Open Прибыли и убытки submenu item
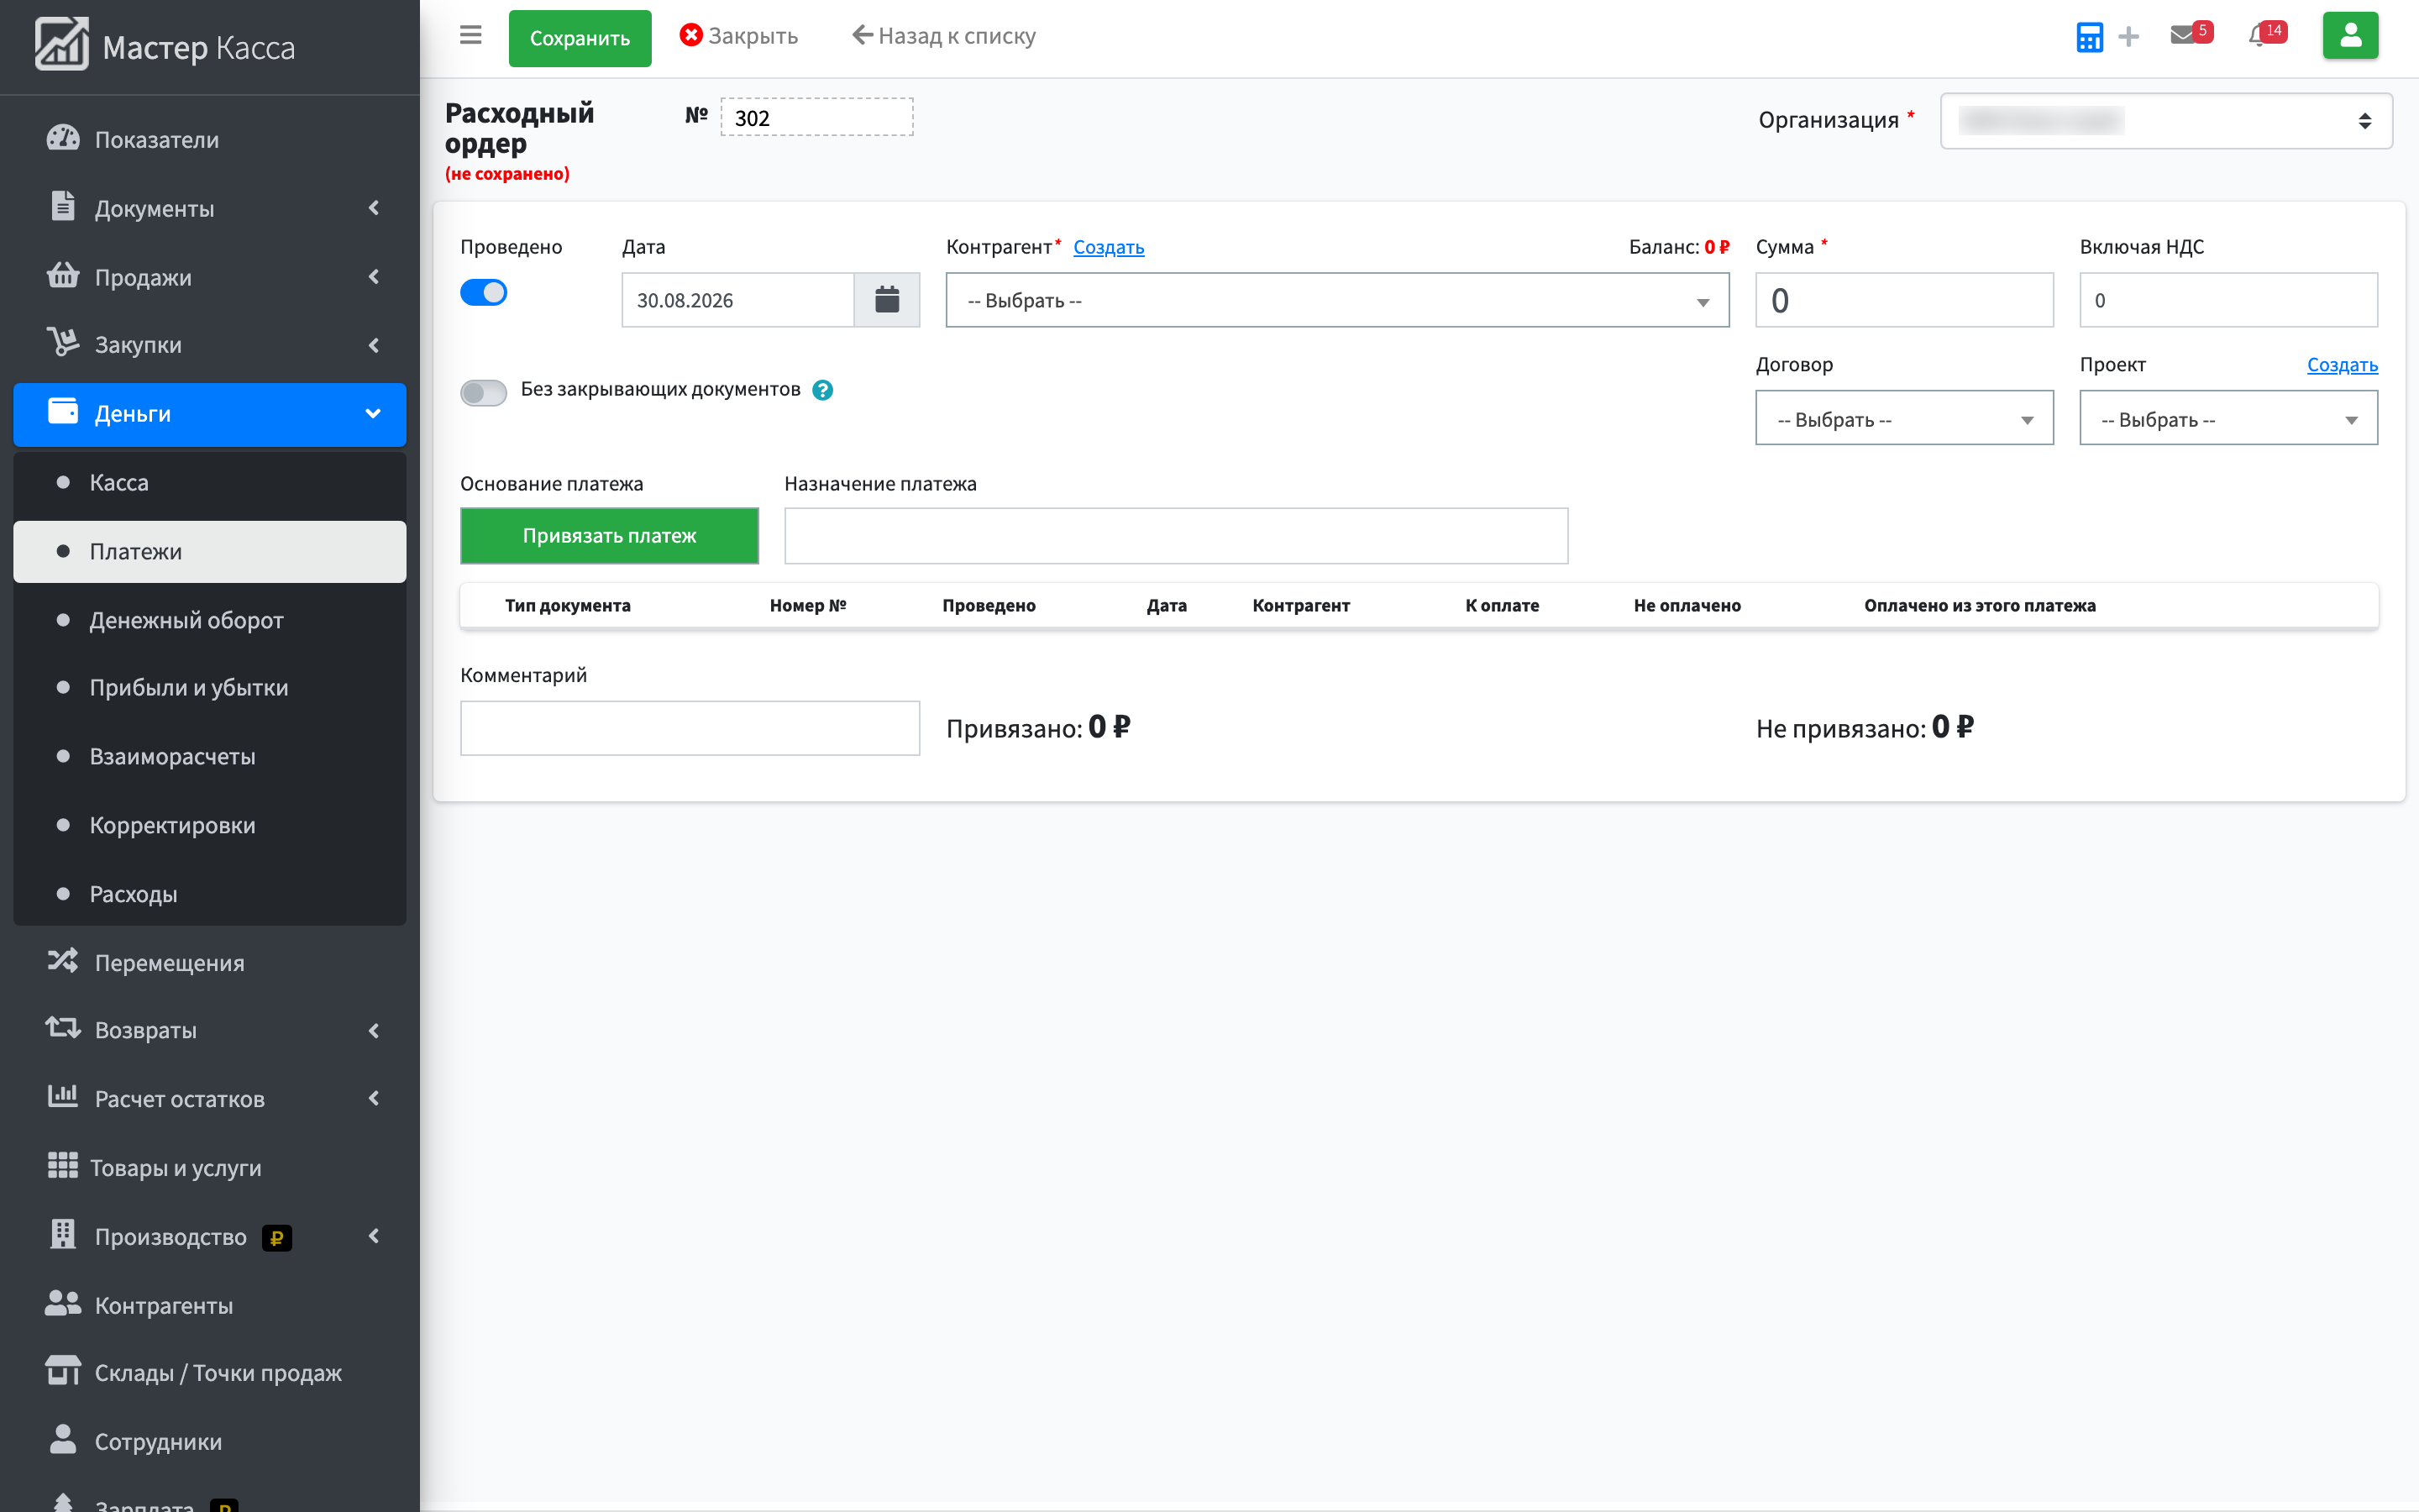 210,687
